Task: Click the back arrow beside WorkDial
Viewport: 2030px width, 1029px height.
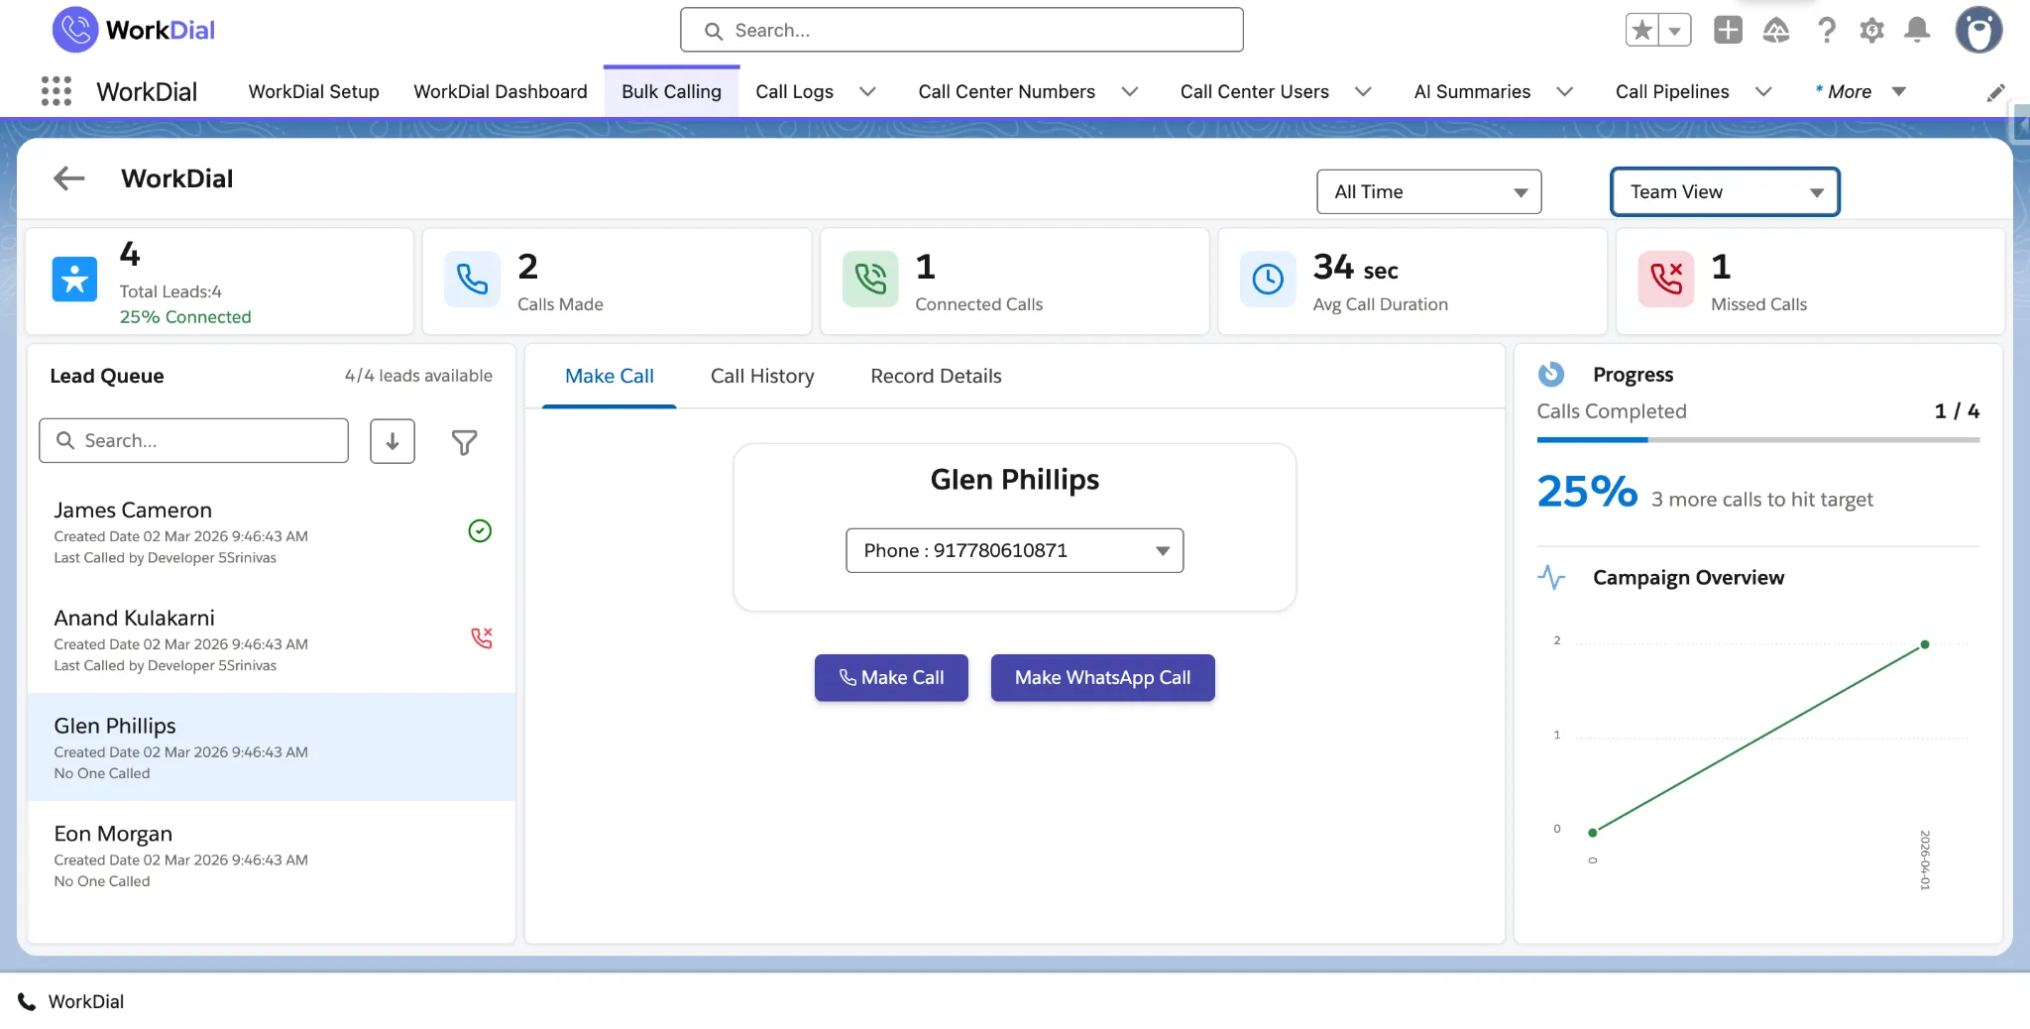Action: (69, 178)
